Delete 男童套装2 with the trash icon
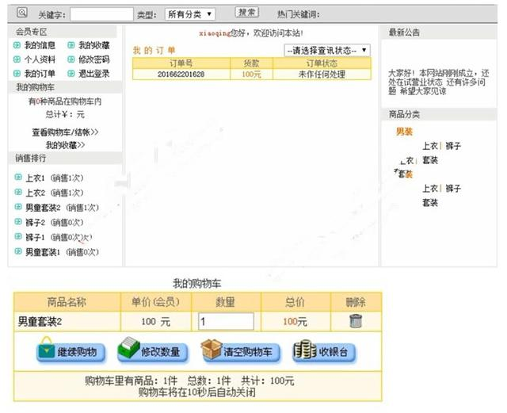This screenshot has height=413, width=507. [356, 321]
